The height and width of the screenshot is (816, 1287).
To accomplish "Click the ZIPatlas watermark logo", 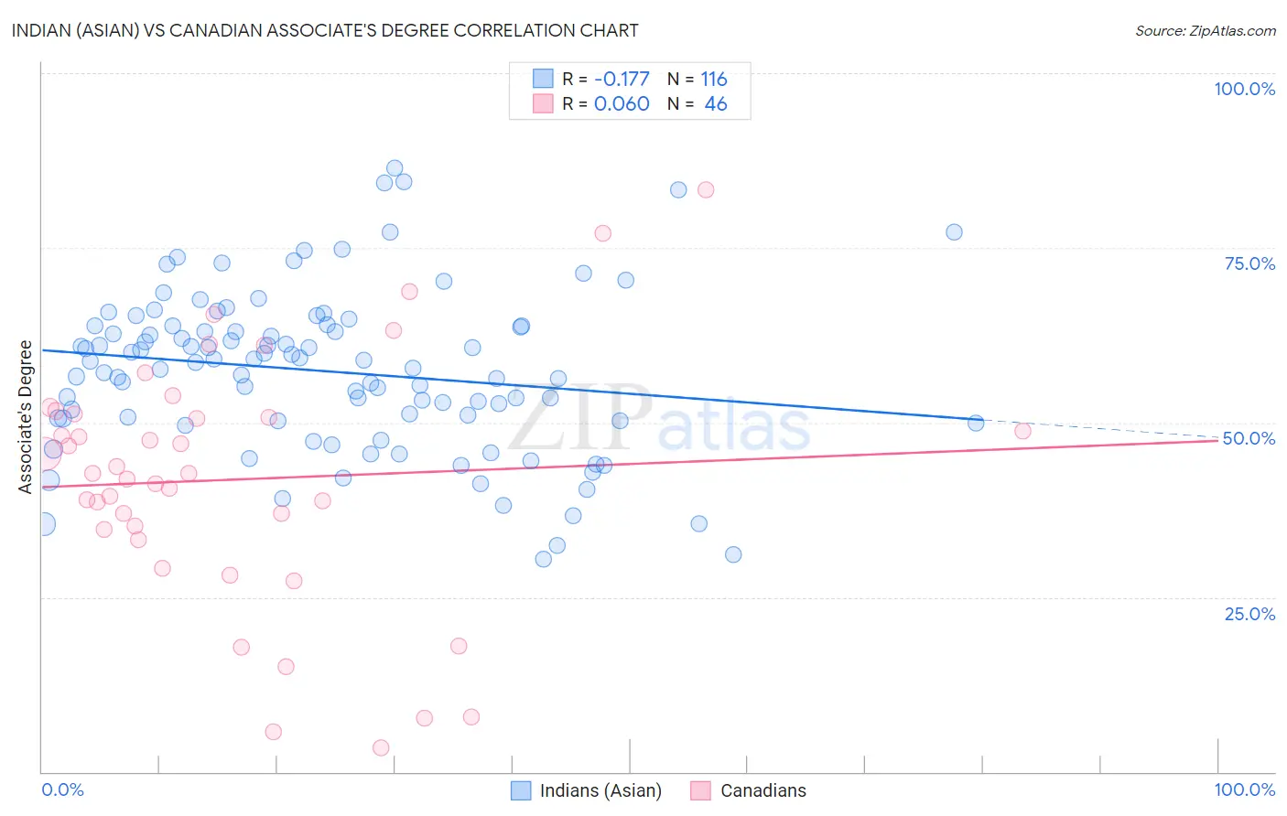I will coord(659,421).
